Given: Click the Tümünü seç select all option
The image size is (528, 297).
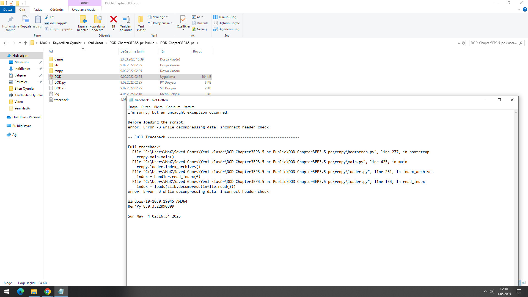Looking at the screenshot, I should click(225, 17).
